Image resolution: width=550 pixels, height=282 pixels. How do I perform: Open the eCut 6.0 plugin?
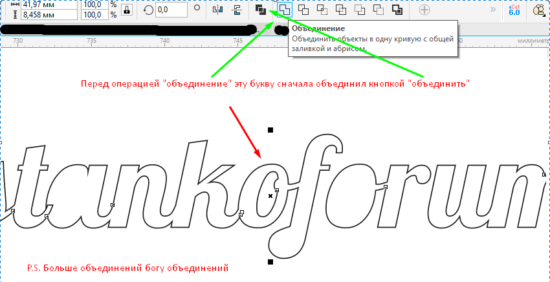pos(514,9)
